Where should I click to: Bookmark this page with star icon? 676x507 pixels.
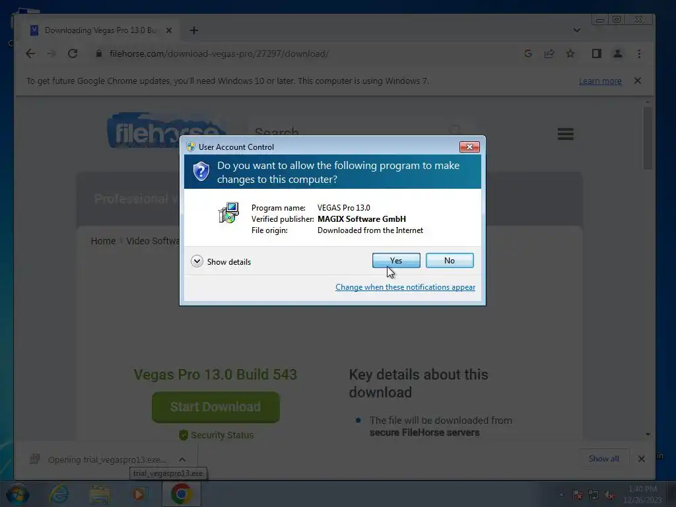pos(570,53)
